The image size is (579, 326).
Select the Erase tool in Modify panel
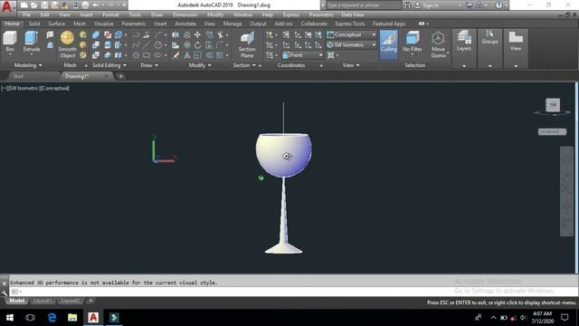[x=176, y=55]
